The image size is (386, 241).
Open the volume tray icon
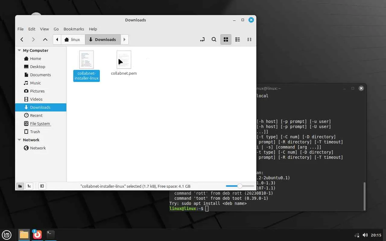(x=365, y=235)
